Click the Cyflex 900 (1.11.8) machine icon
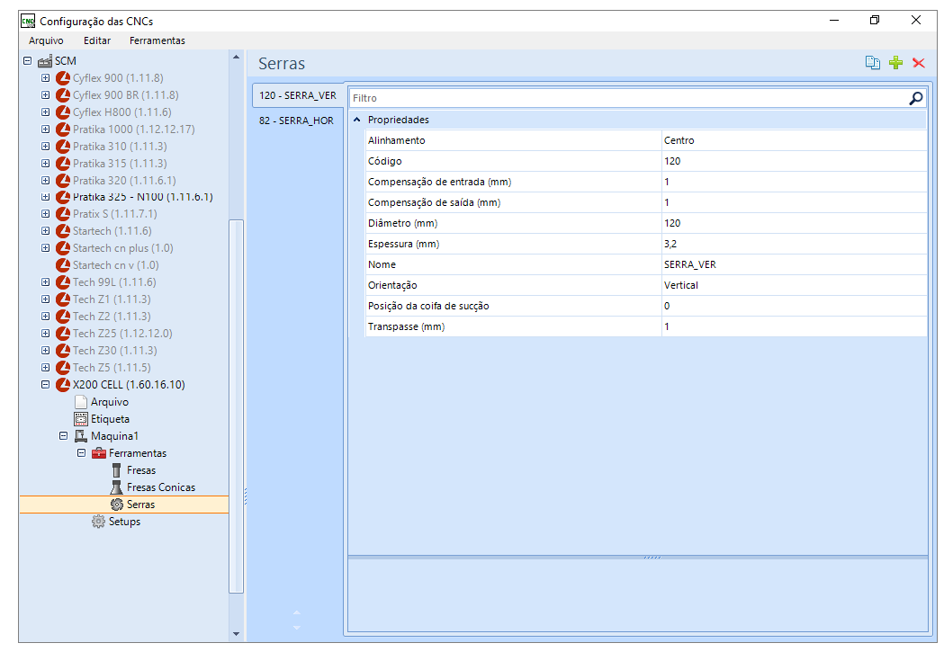The height and width of the screenshot is (652, 944). [63, 78]
